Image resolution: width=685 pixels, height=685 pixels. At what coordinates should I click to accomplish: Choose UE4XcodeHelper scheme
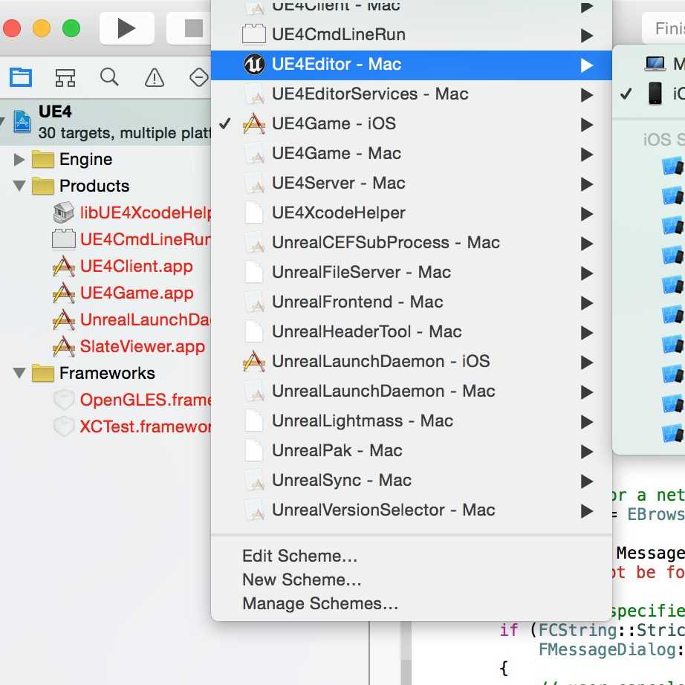(411, 213)
